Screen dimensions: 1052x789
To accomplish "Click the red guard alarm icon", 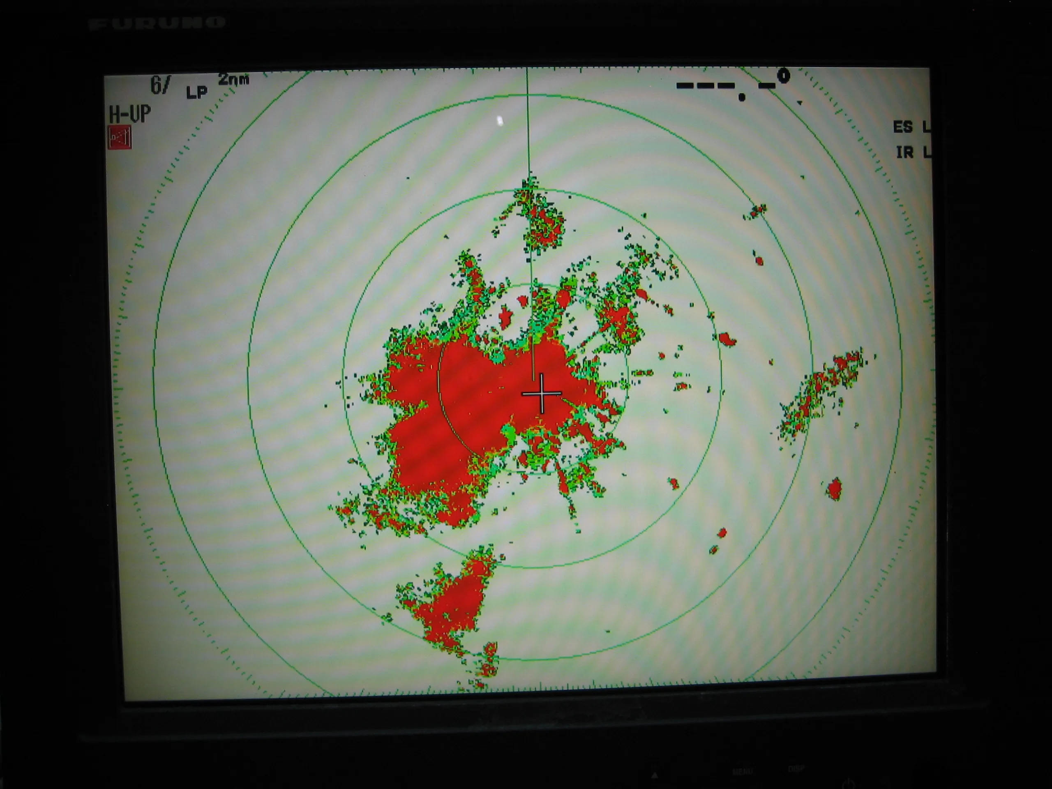I will 119,137.
